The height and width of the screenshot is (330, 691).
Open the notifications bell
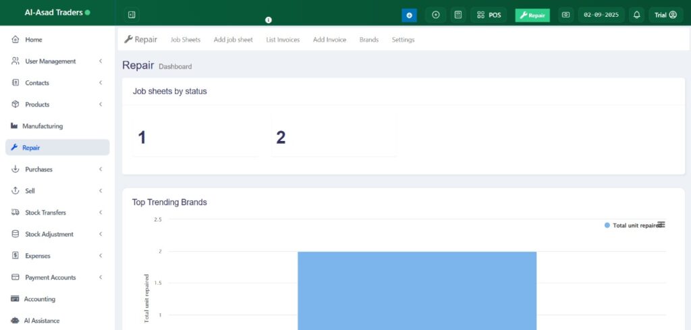click(636, 15)
